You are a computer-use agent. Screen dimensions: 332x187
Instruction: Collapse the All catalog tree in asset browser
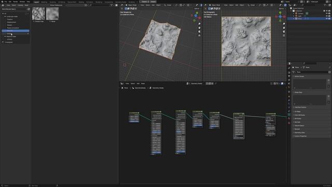[3, 14]
